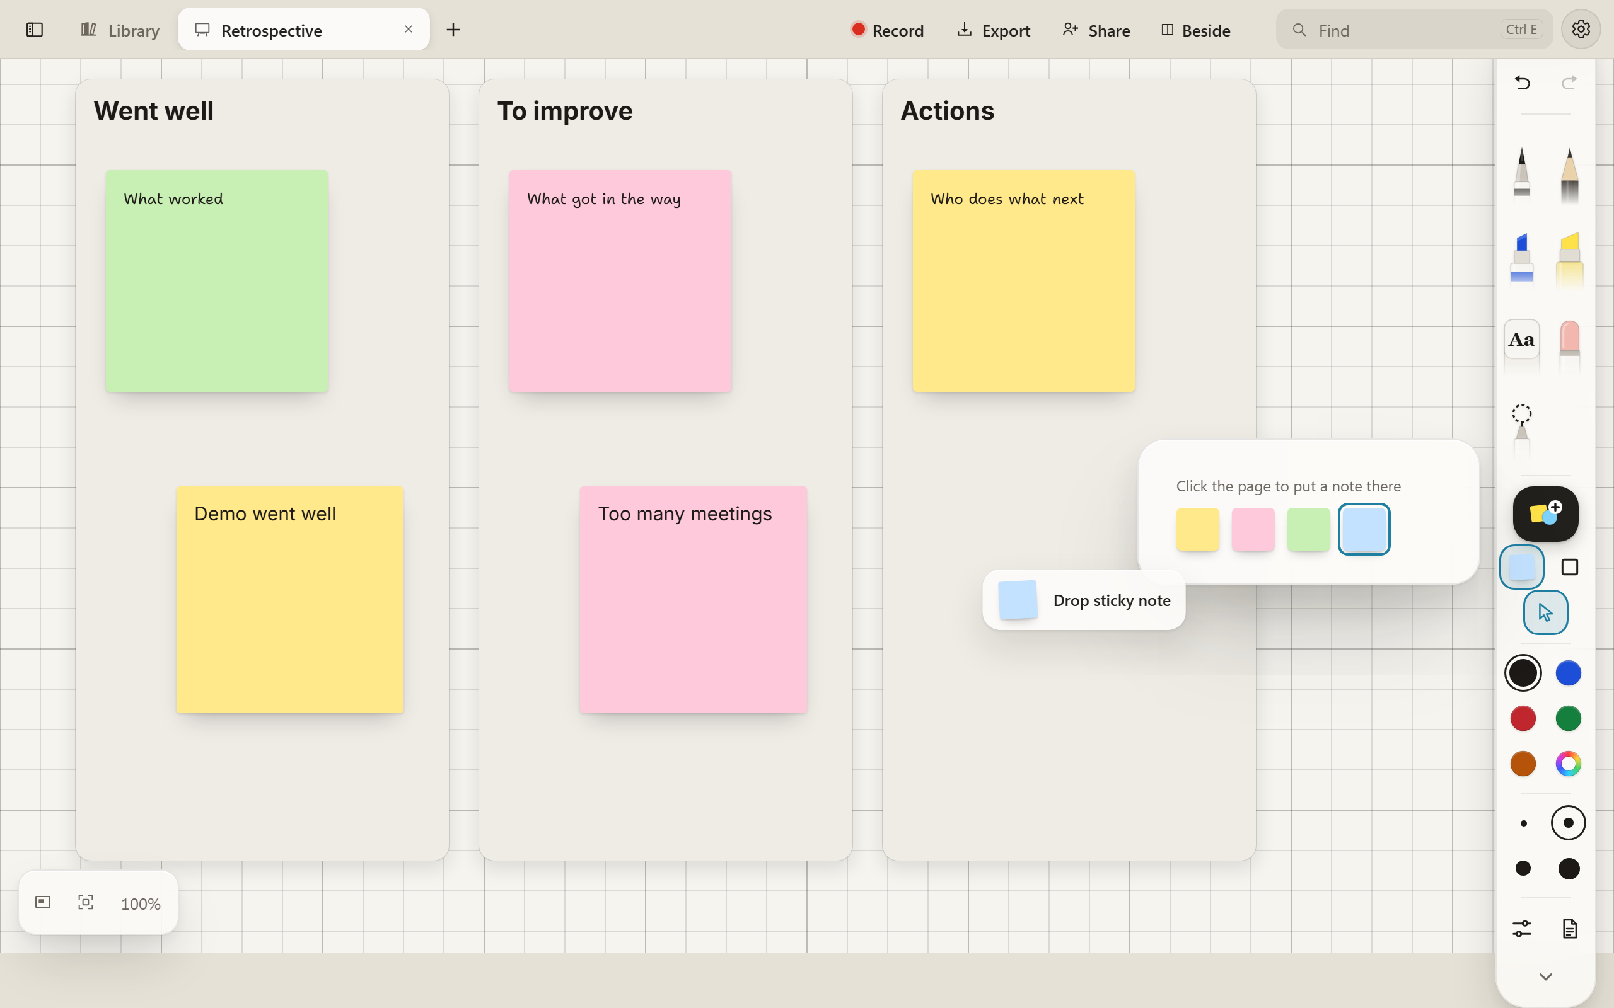The height and width of the screenshot is (1008, 1614).
Task: Switch to the Retrospective tab
Action: point(303,30)
